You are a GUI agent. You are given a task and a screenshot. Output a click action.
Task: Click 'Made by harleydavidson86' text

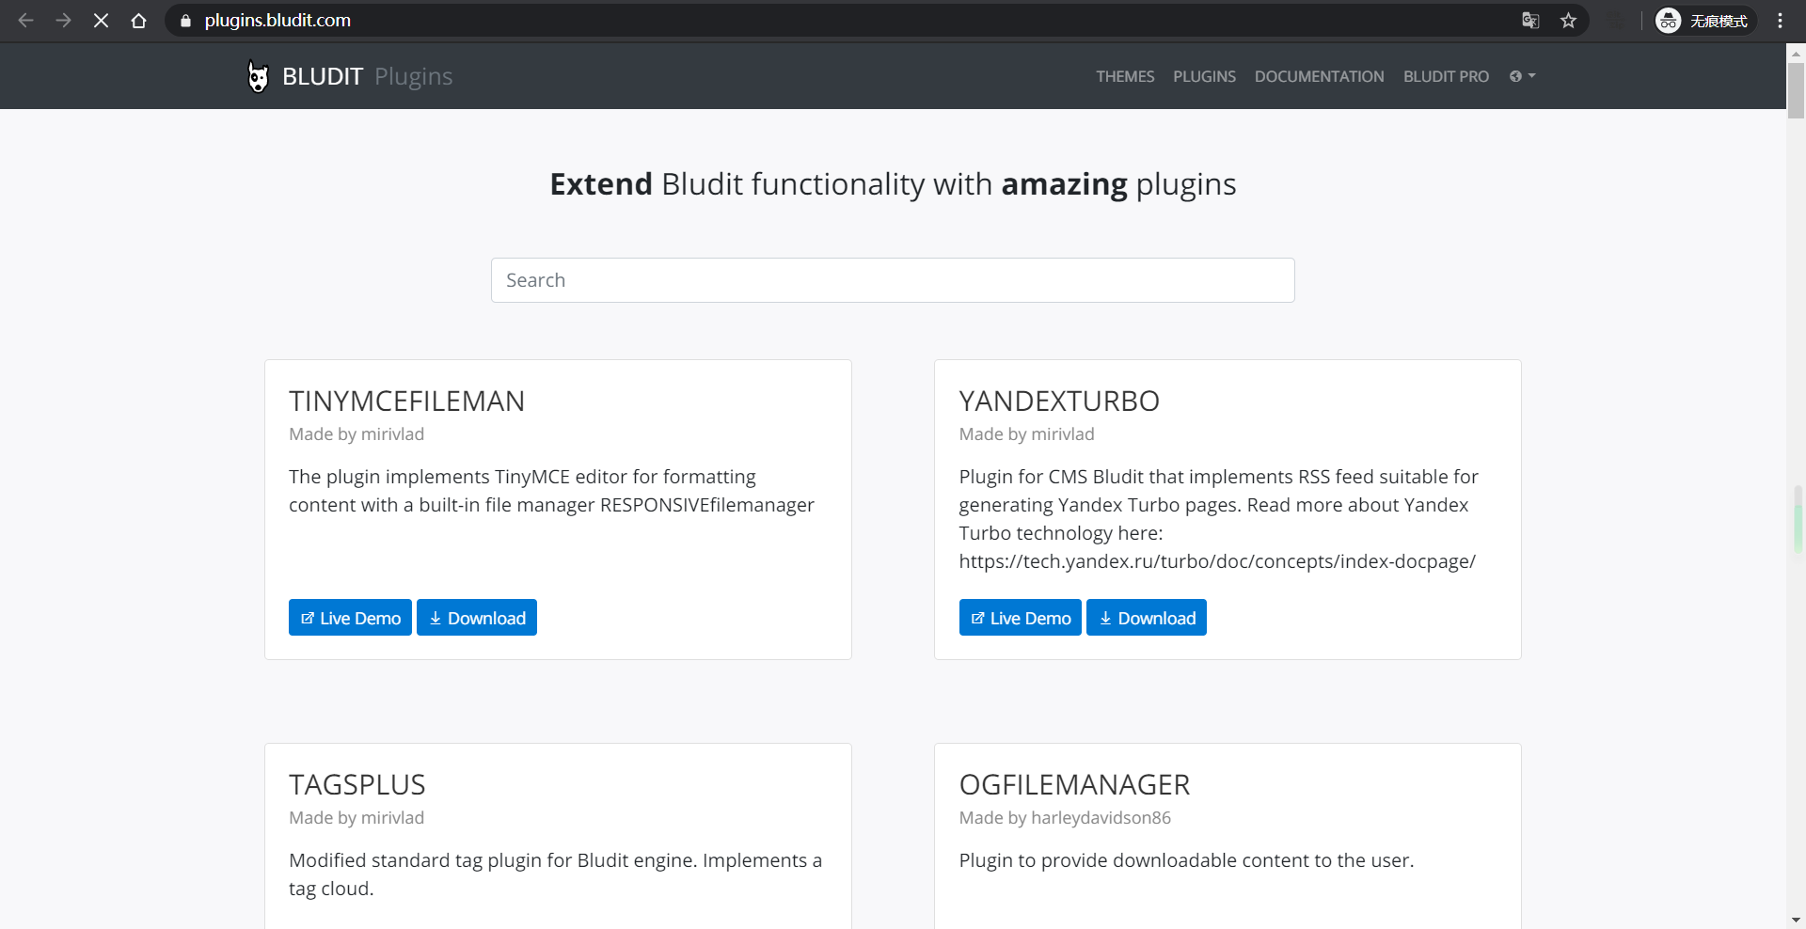coord(1065,818)
